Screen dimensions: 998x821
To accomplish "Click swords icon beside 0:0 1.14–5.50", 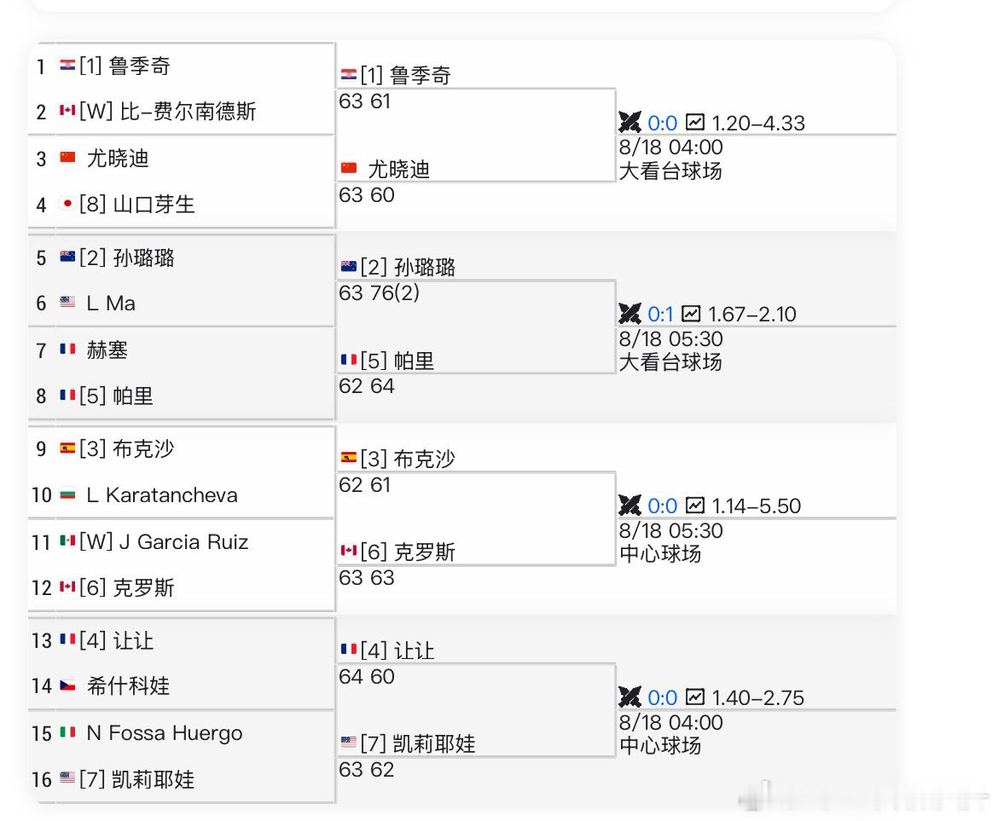I will click(630, 506).
